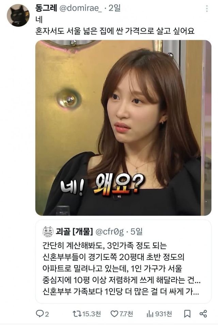This screenshot has width=218, height=325.
Task: Click the 7.7천 likes count
Action: 126,314
